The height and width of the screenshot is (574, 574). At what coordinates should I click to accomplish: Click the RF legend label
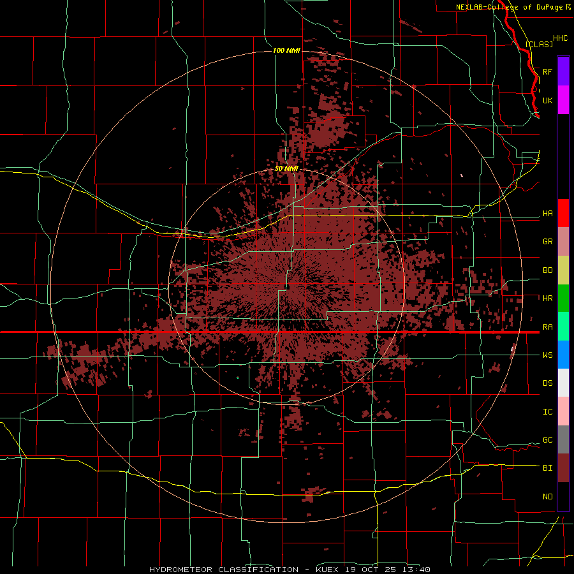point(547,71)
